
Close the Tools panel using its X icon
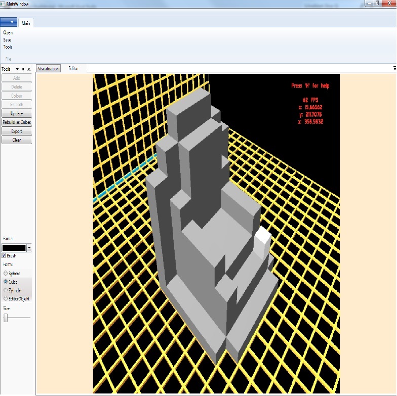click(29, 69)
